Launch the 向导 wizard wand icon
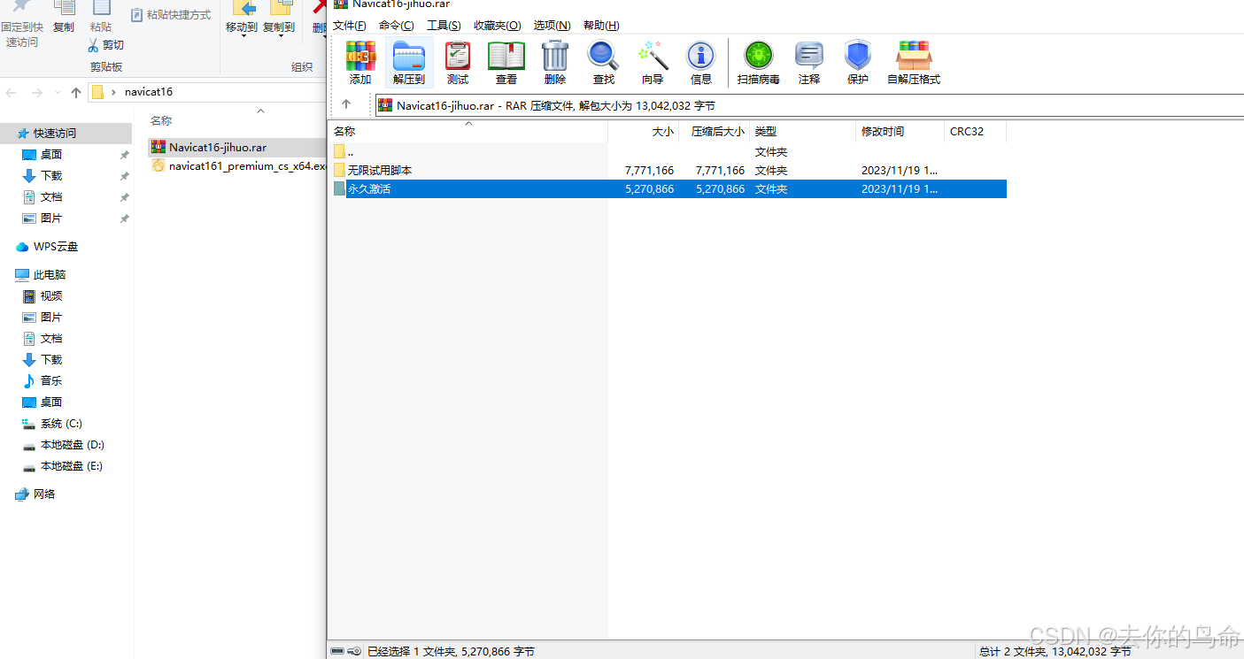 (653, 63)
